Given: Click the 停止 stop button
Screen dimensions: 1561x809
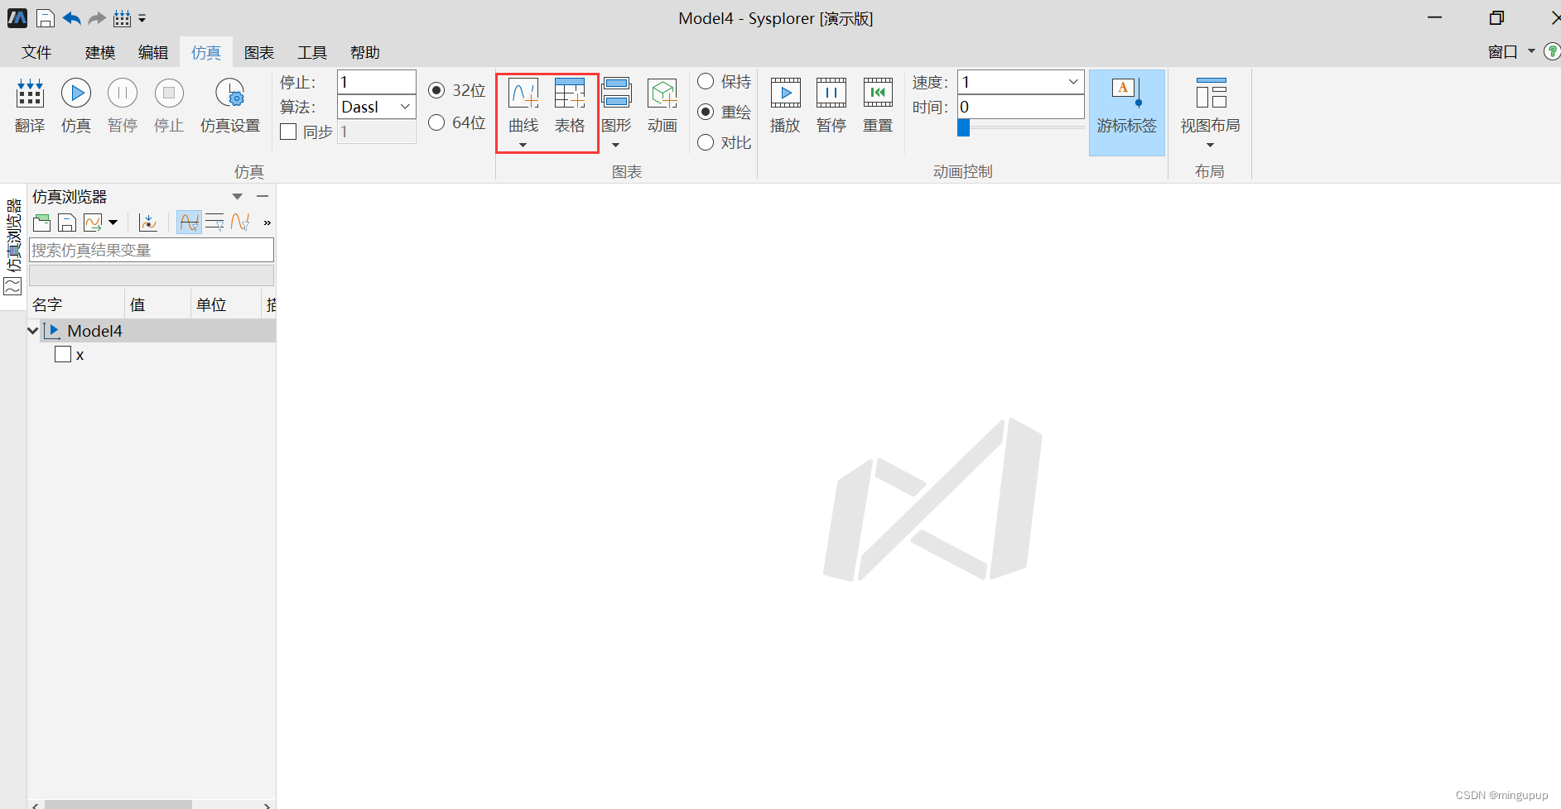Looking at the screenshot, I should [x=168, y=105].
